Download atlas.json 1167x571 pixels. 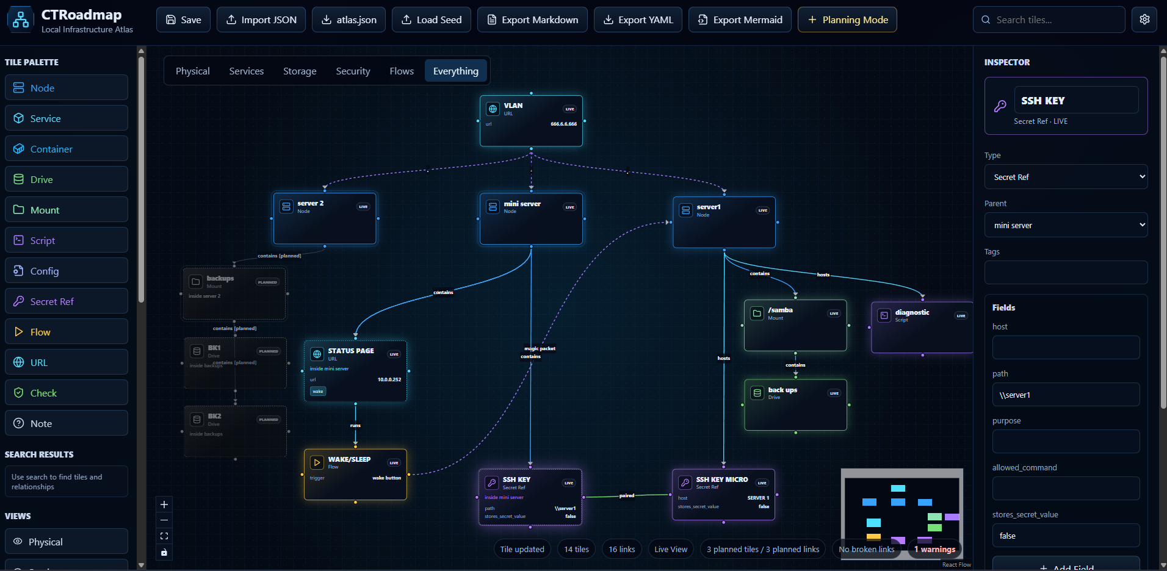click(349, 20)
